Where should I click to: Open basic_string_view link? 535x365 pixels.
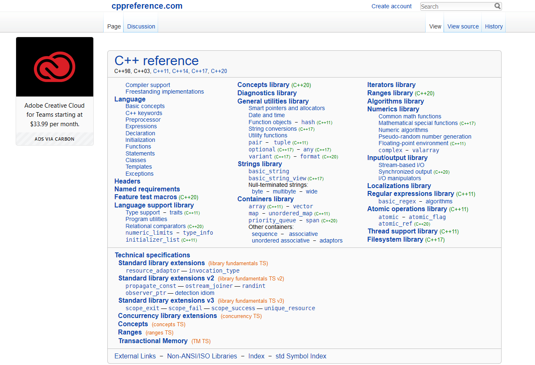click(x=277, y=178)
